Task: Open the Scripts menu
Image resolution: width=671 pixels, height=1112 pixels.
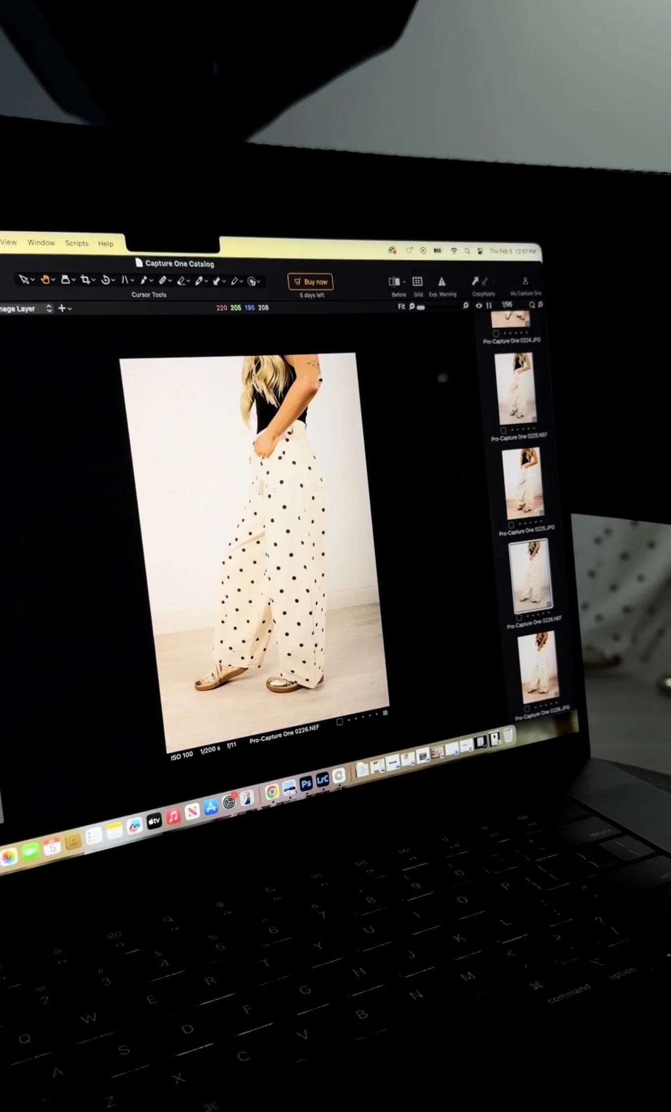Action: [77, 243]
